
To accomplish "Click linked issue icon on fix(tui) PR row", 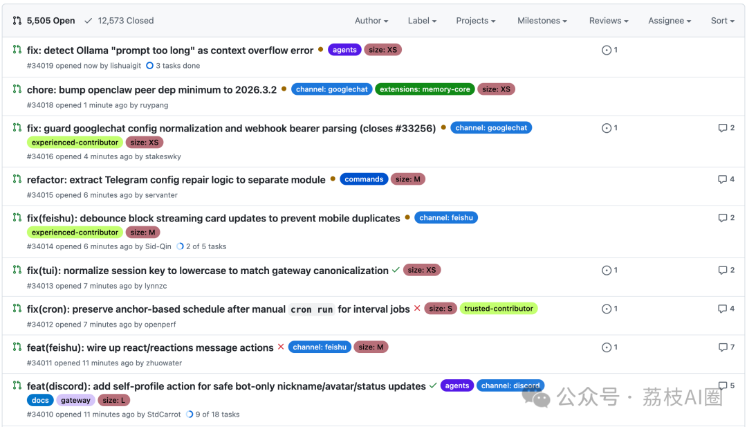I will pyautogui.click(x=607, y=270).
